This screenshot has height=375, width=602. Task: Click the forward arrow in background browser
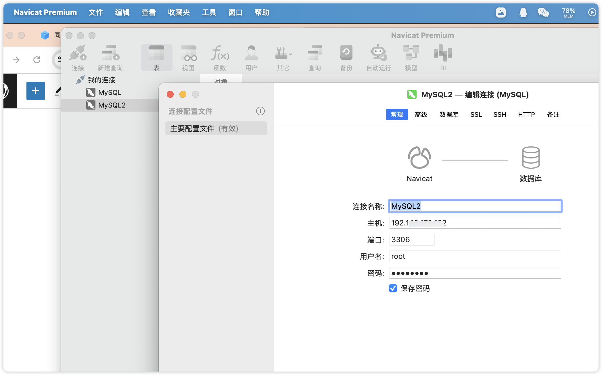[x=16, y=60]
